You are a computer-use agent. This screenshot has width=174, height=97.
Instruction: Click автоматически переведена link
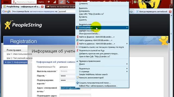[42, 11]
